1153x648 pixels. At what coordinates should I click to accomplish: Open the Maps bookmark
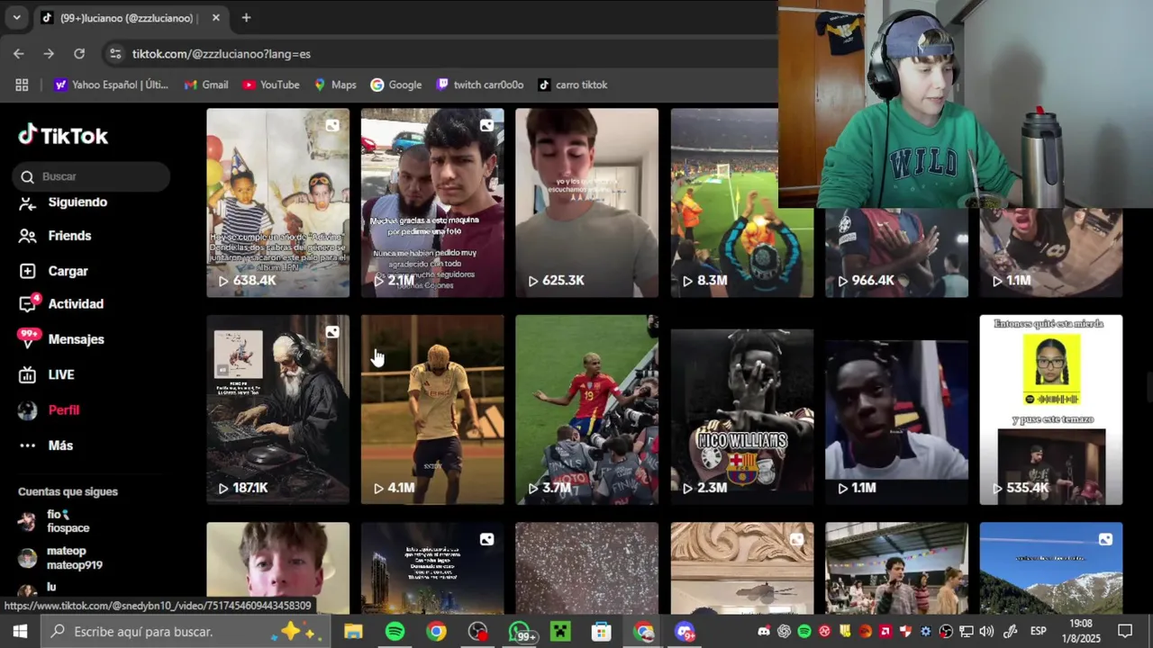pos(335,85)
